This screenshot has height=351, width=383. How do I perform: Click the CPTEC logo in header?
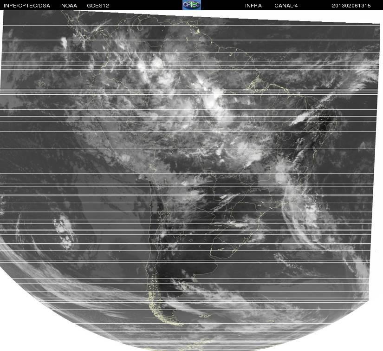point(192,5)
